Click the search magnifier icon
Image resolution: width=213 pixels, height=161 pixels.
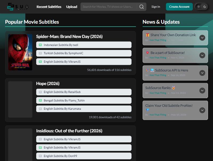click(142, 7)
